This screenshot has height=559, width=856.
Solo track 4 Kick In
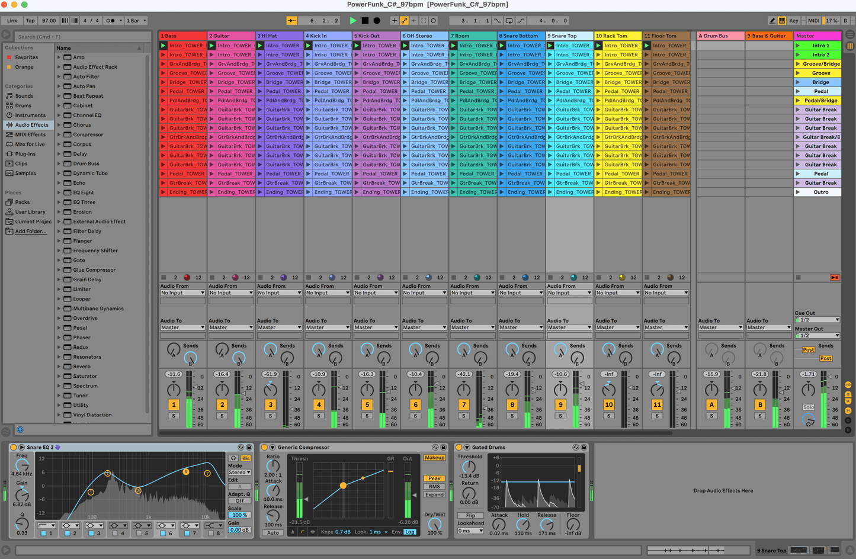click(319, 416)
